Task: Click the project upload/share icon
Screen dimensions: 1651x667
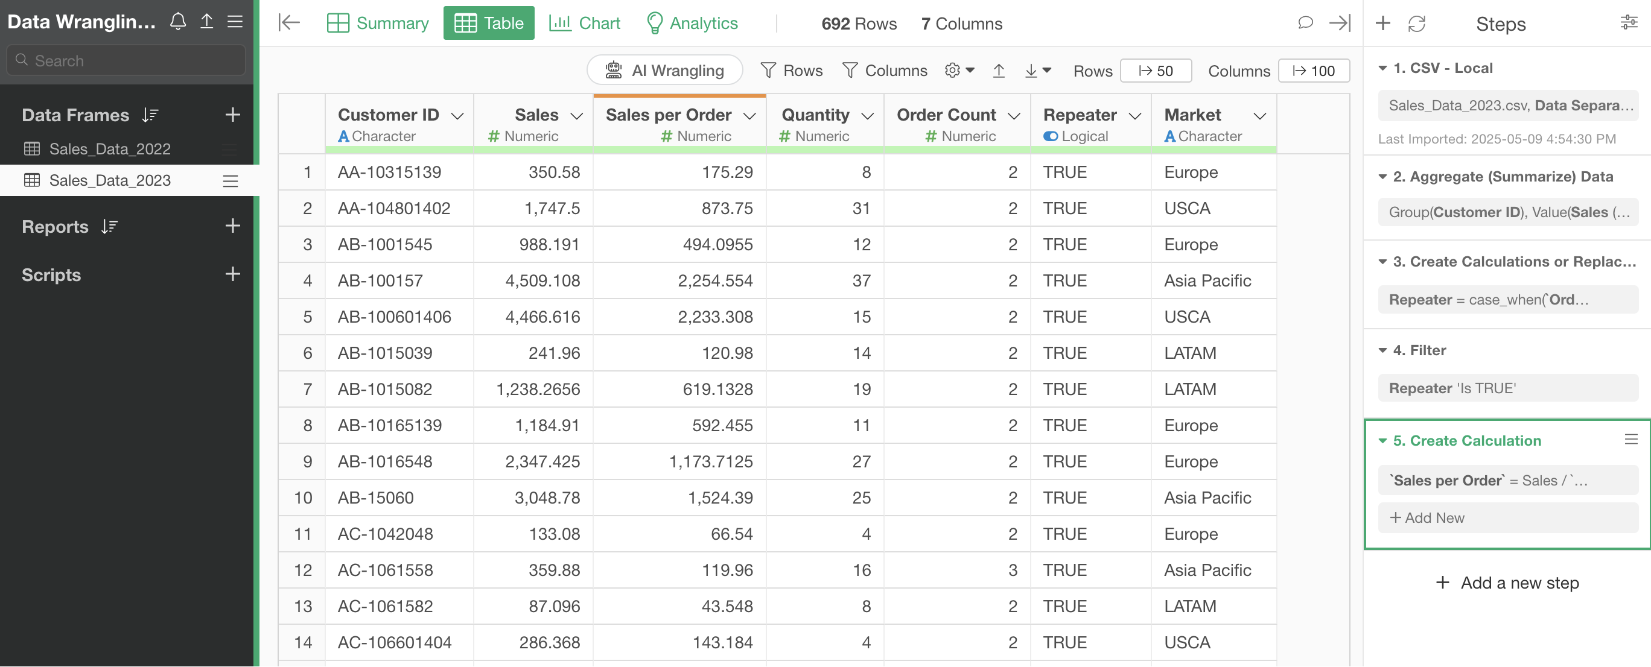Action: point(206,22)
